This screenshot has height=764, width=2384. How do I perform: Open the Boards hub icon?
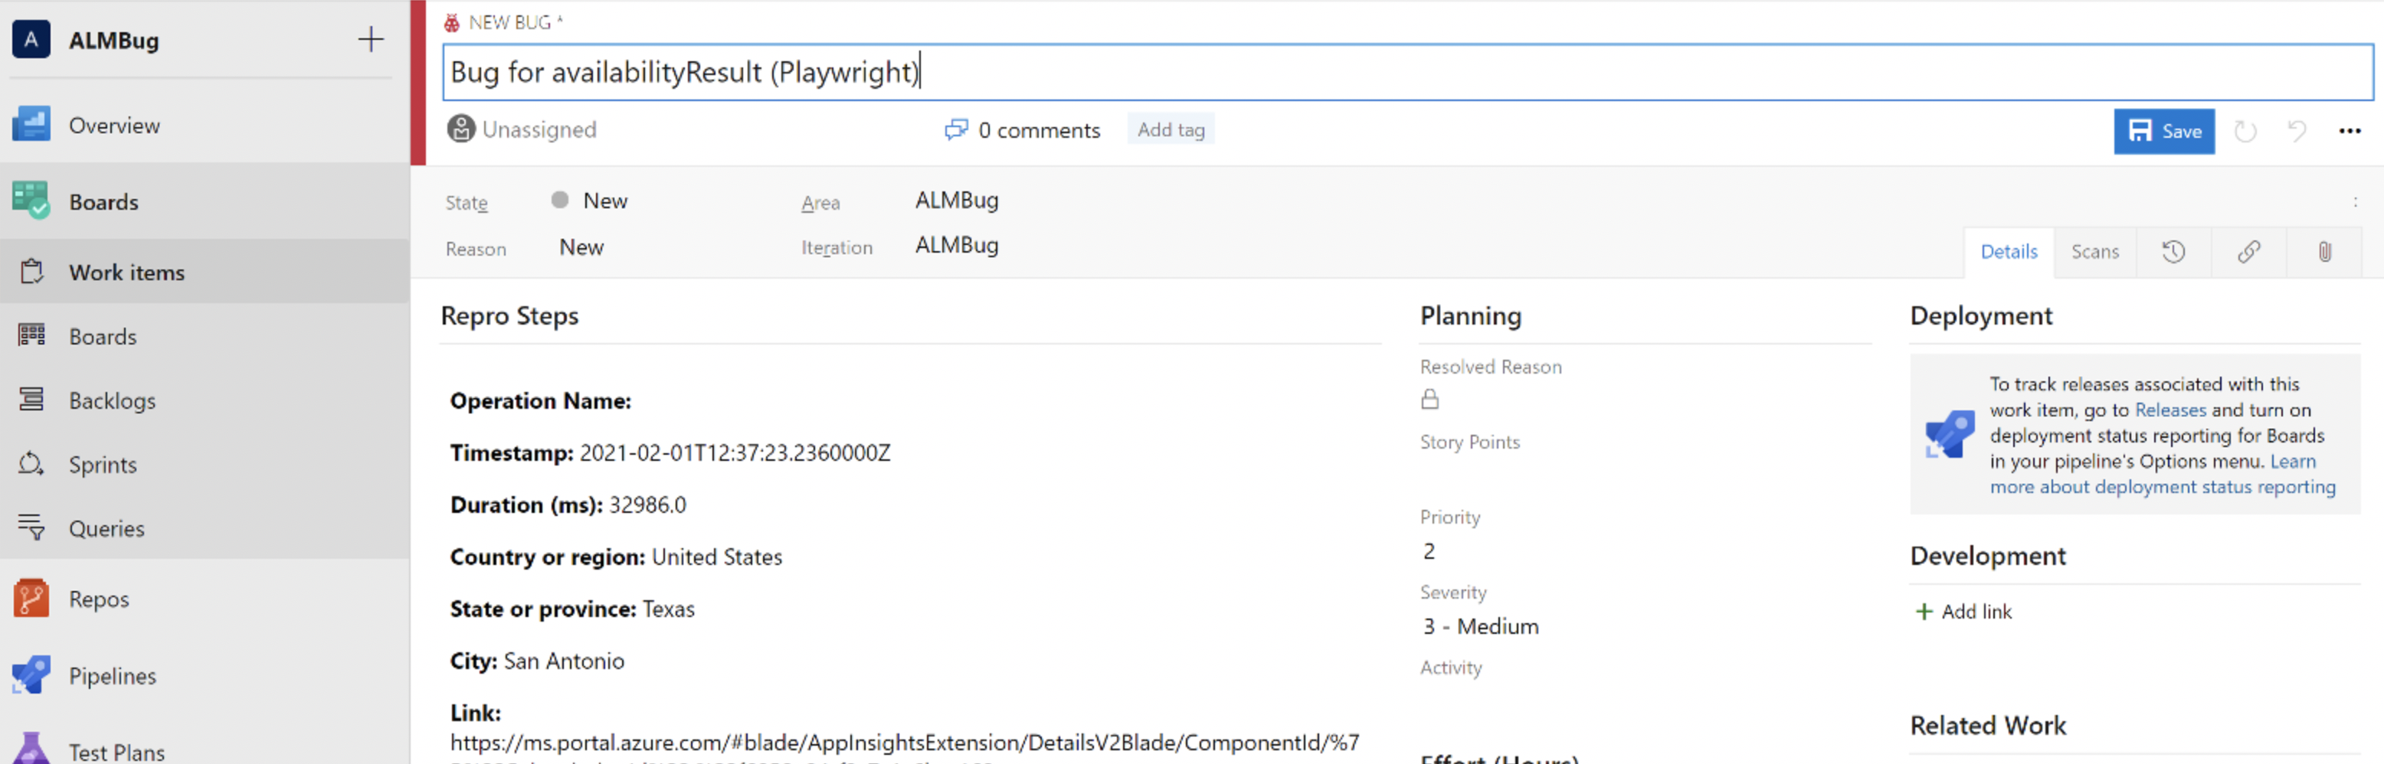(31, 201)
